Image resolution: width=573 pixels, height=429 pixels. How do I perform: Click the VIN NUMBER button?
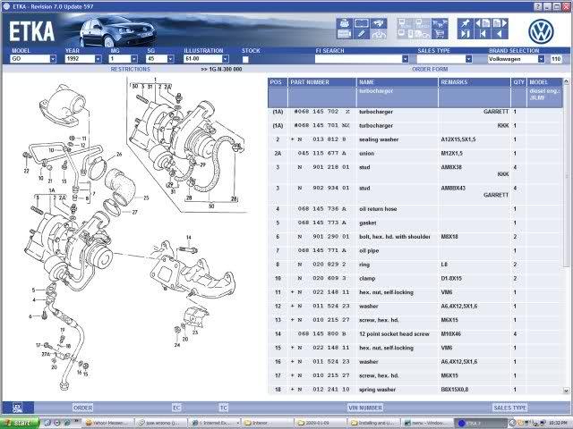[365, 408]
